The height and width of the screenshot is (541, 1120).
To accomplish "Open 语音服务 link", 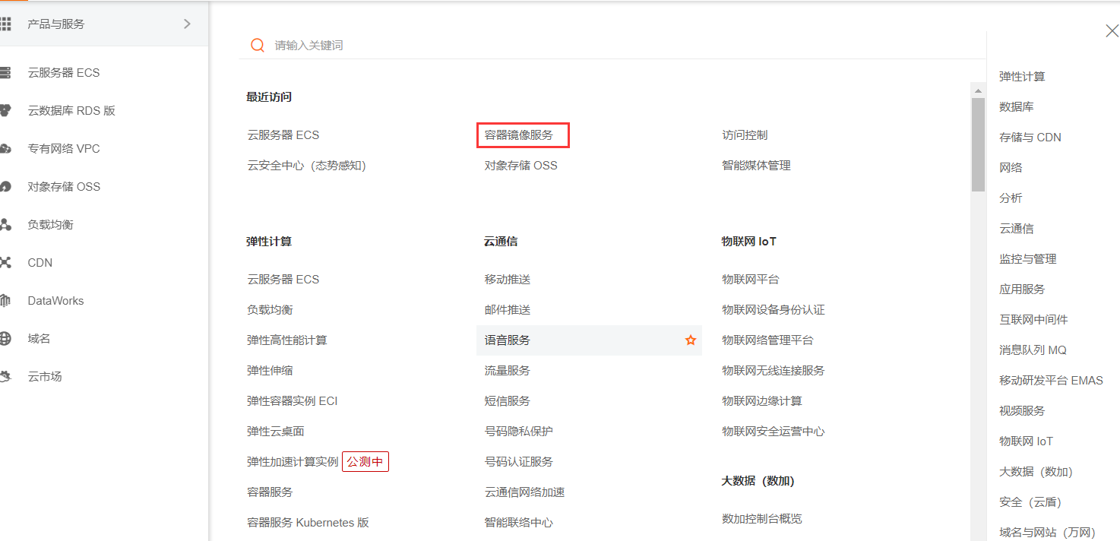I will (x=508, y=340).
